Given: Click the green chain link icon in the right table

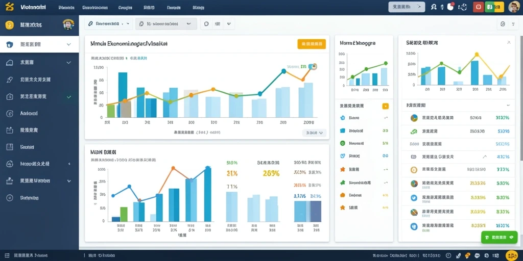Looking at the screenshot, I should 414,131.
